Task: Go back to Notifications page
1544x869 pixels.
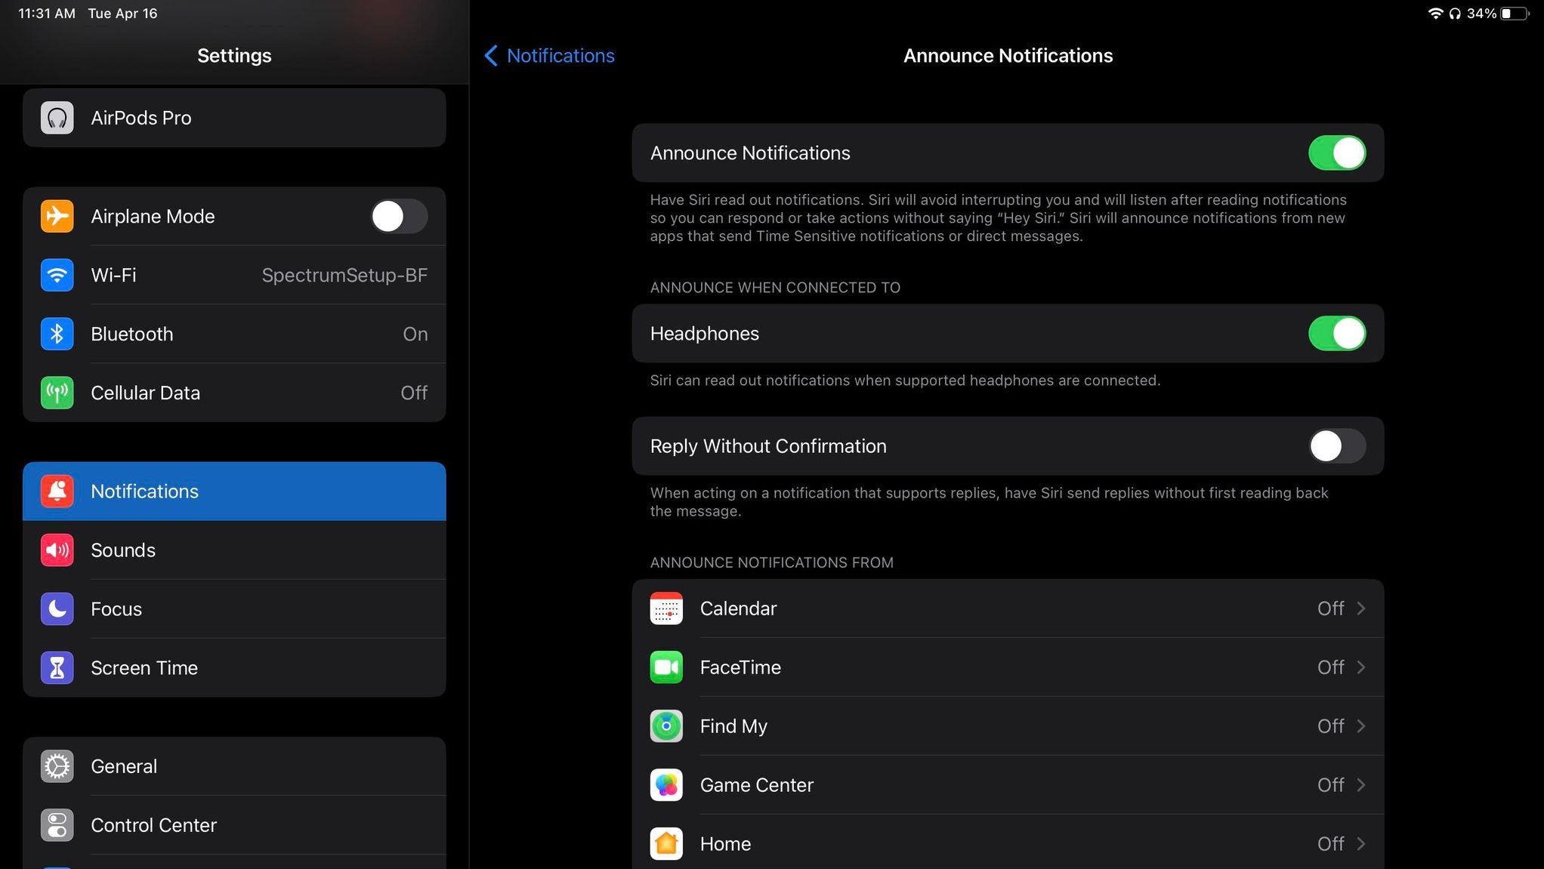Action: [x=549, y=55]
